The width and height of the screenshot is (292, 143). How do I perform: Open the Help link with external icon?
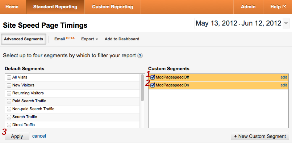coord(278,7)
